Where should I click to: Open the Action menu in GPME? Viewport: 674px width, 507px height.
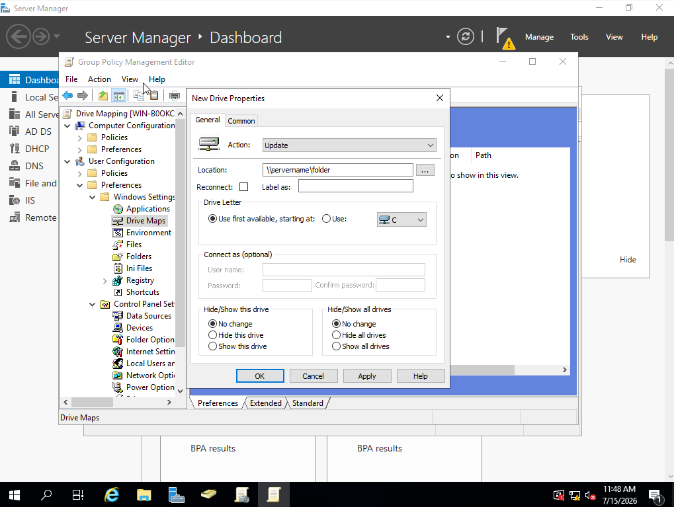pyautogui.click(x=99, y=79)
